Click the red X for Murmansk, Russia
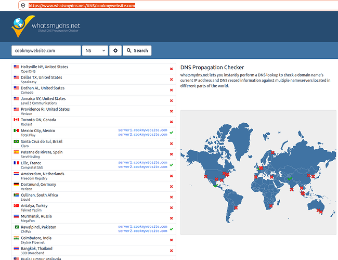The height and width of the screenshot is (260, 338). 172,218
